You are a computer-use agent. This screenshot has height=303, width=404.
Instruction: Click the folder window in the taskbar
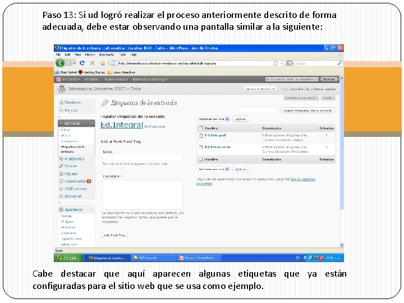click(x=153, y=258)
